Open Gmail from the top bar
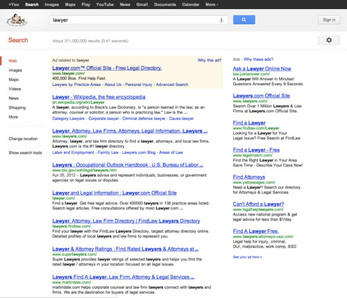Image resolution: width=347 pixels, height=298 pixels. (142, 4)
